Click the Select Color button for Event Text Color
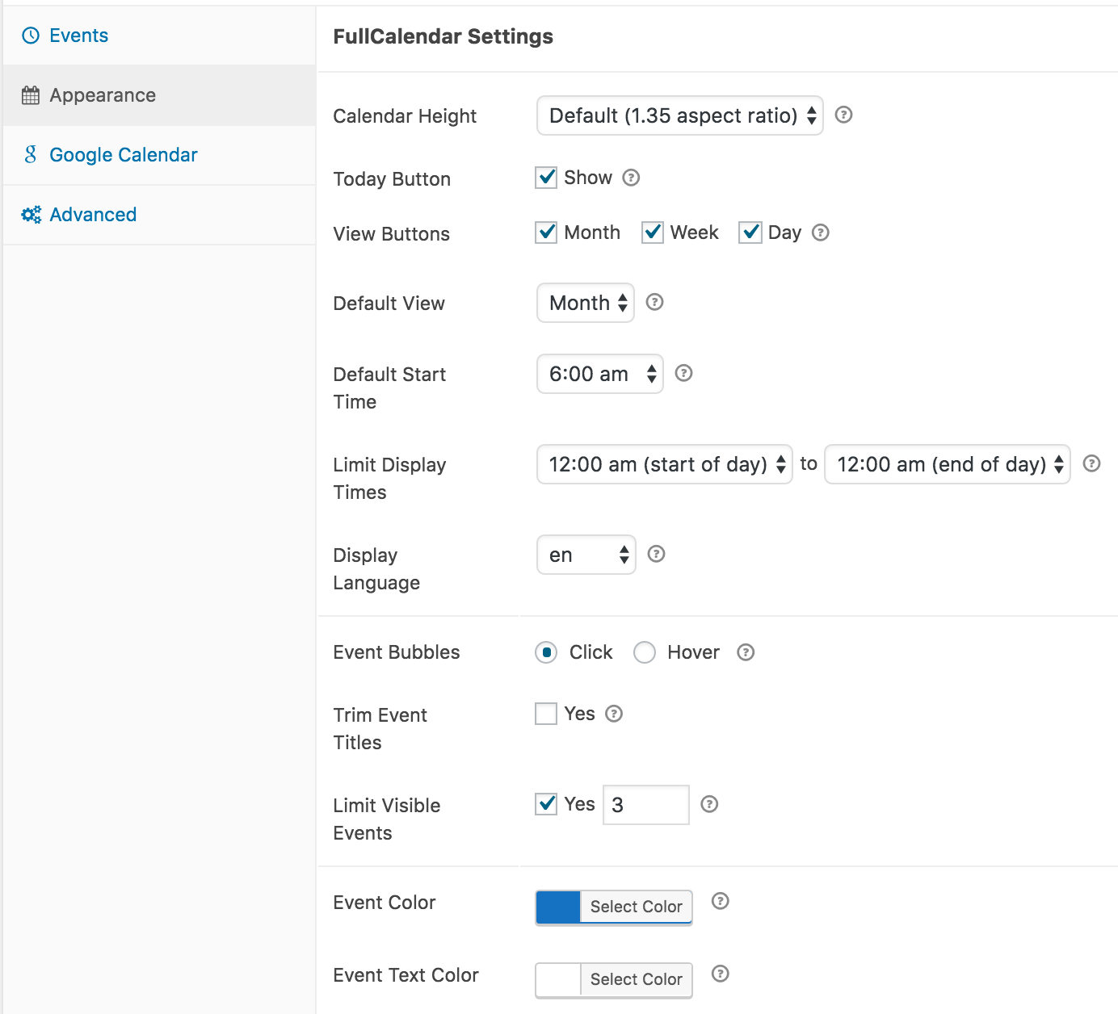 click(x=636, y=979)
